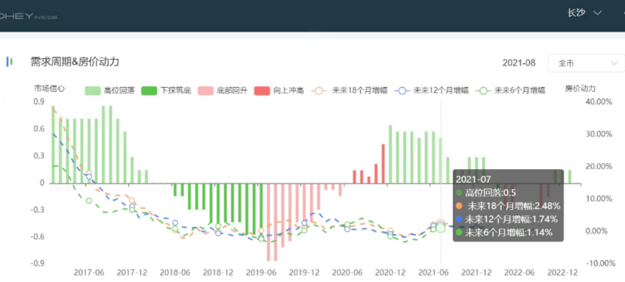Click the tooltip line 高位回落:0.5

pyautogui.click(x=486, y=193)
